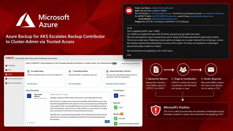Click the "1. Researcher Reports" step title
This screenshot has width=233, height=131.
[x=157, y=79]
